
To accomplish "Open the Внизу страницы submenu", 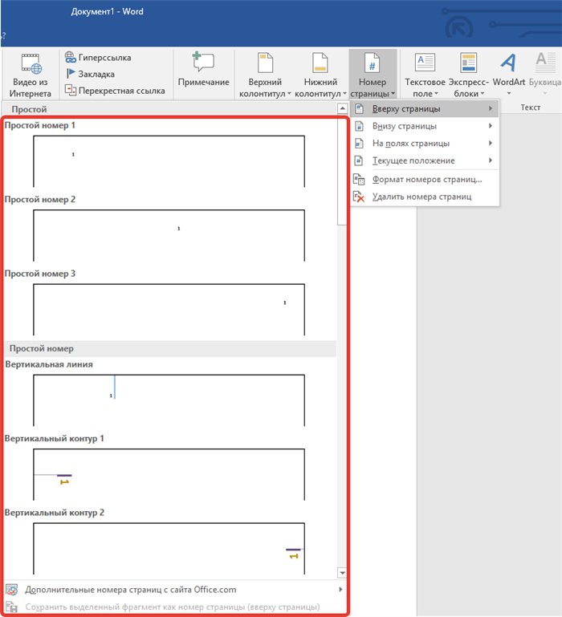I will coord(425,126).
